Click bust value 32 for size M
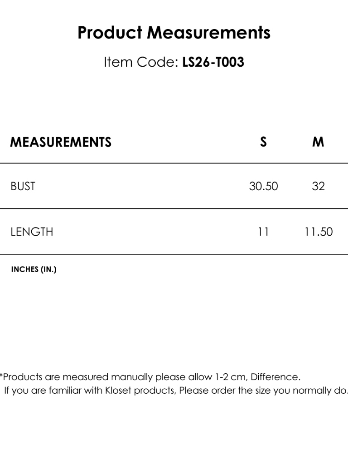The height and width of the screenshot is (465, 348). coord(319,186)
